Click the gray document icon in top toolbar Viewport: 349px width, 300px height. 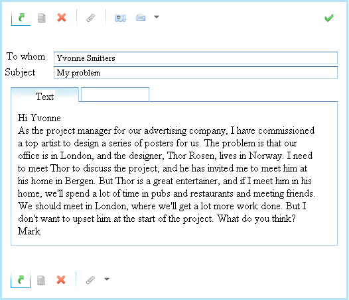42,18
